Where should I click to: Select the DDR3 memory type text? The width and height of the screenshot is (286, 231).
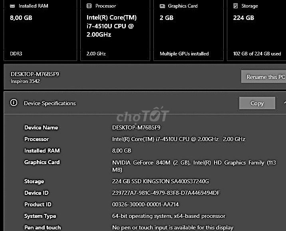pyautogui.click(x=16, y=54)
